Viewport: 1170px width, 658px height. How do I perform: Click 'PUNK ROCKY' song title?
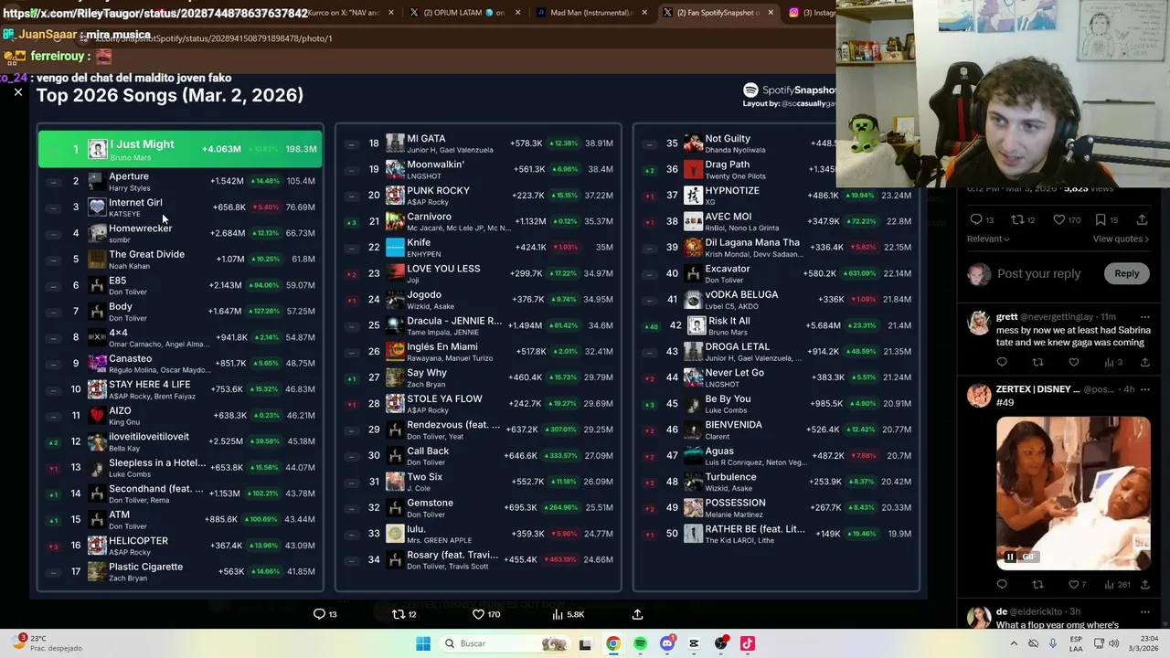(438, 191)
